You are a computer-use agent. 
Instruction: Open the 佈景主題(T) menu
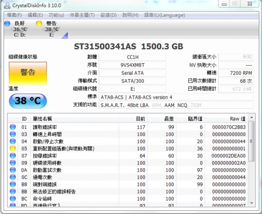pyautogui.click(x=82, y=15)
